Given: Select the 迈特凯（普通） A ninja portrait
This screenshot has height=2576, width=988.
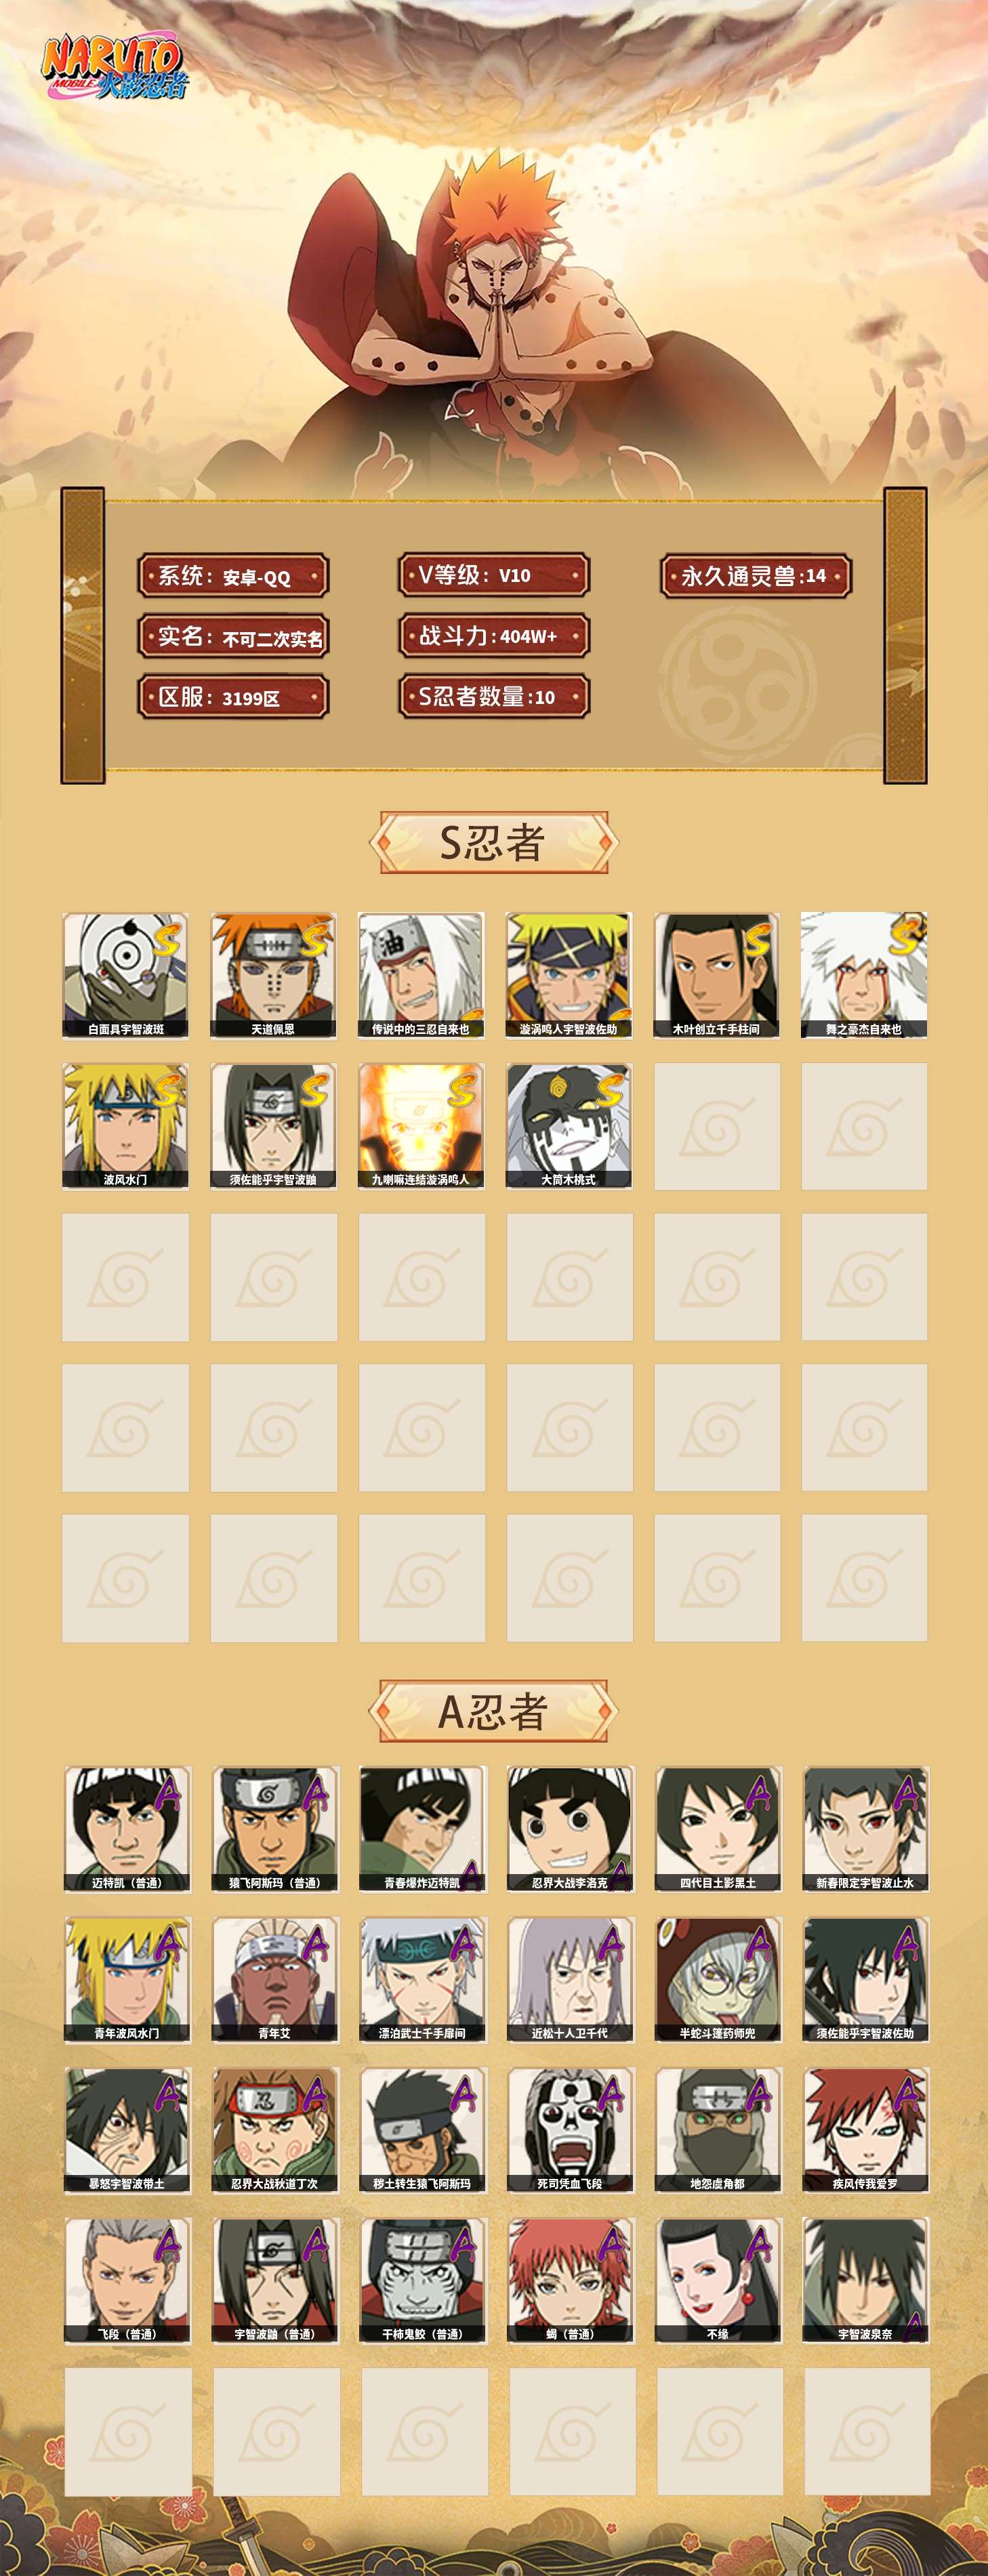Looking at the screenshot, I should point(127,1829).
